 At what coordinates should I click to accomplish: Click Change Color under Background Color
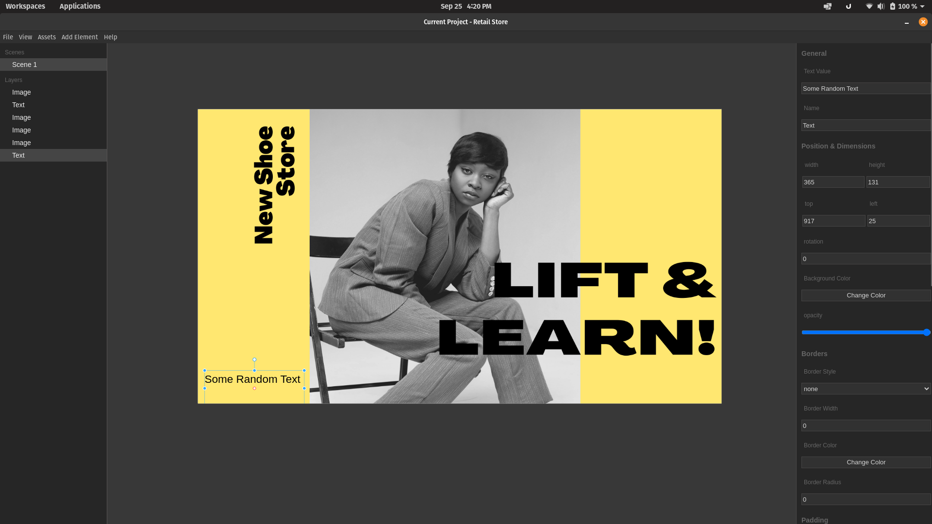(865, 295)
